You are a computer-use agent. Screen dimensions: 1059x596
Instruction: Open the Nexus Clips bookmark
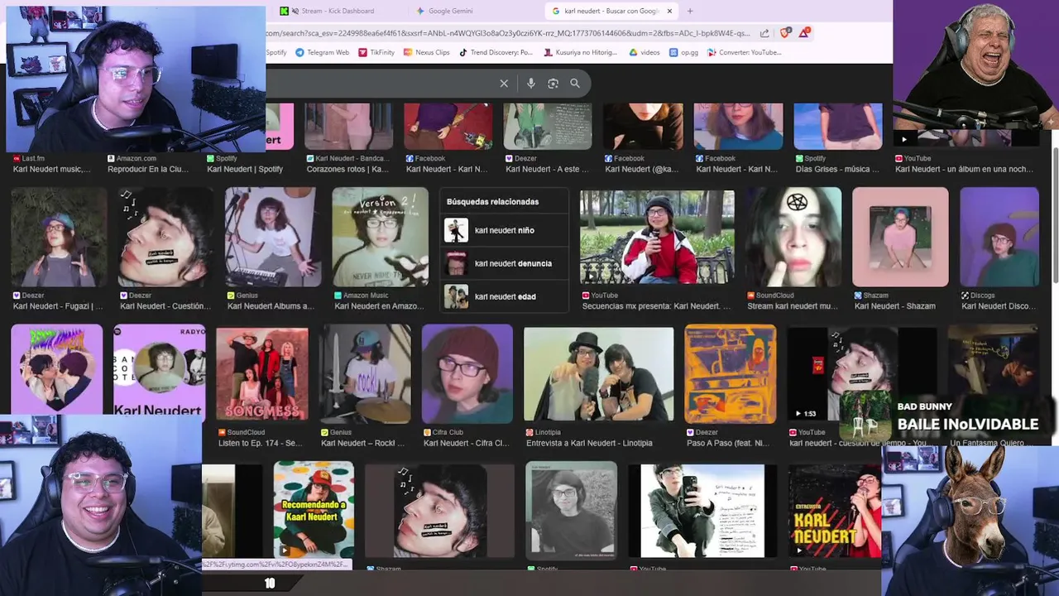tap(426, 52)
